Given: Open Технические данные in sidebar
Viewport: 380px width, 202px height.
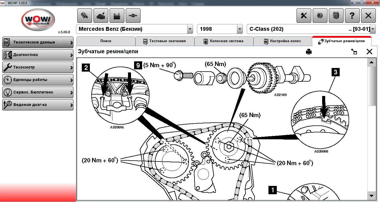Looking at the screenshot, I should coord(38,42).
